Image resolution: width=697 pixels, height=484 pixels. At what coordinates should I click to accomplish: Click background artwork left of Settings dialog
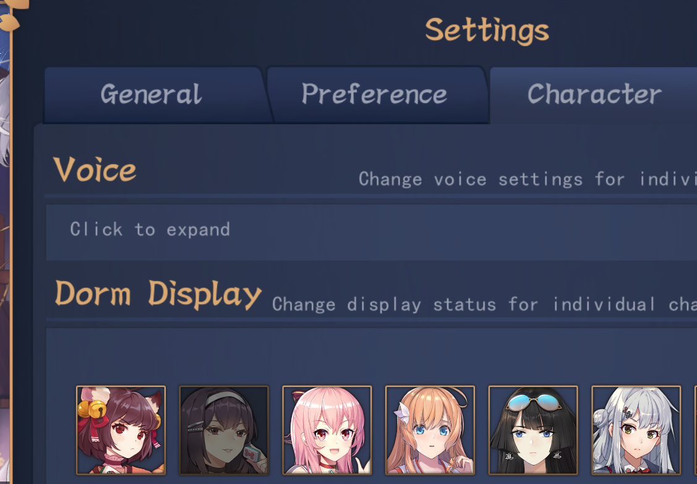4,266
